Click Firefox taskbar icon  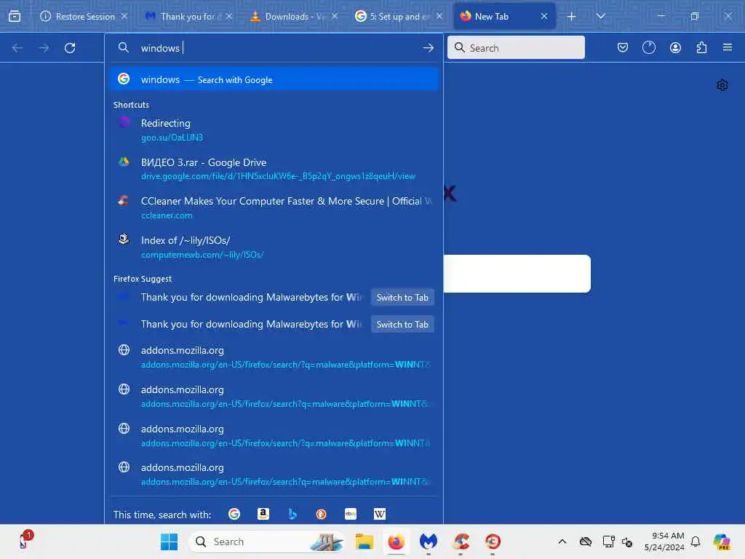point(397,542)
